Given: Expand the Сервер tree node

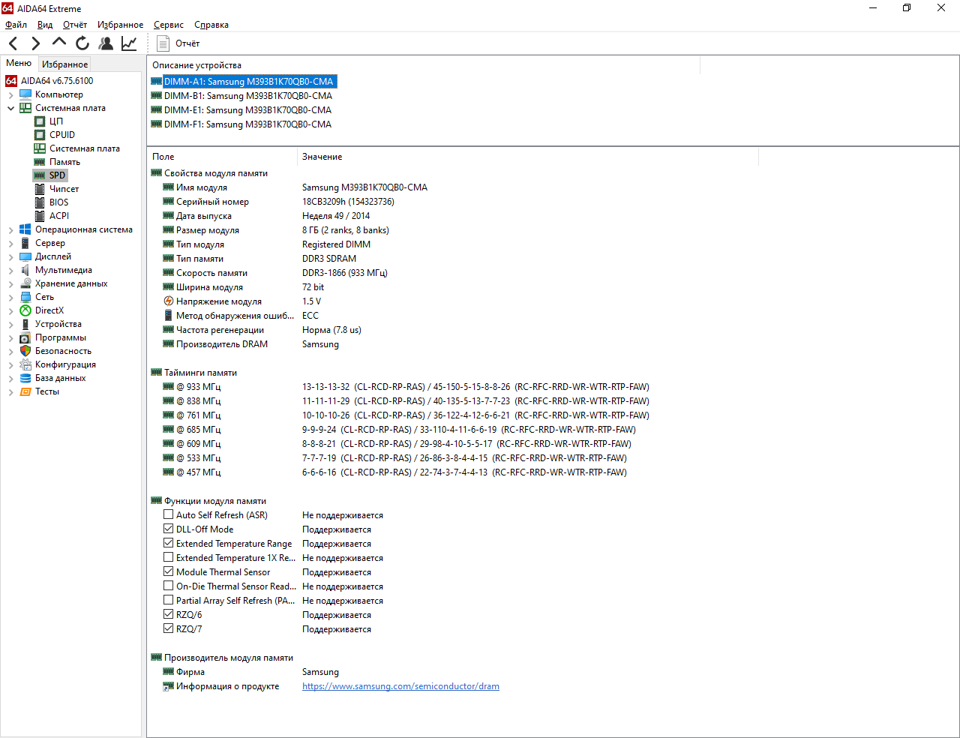Looking at the screenshot, I should click(x=10, y=243).
